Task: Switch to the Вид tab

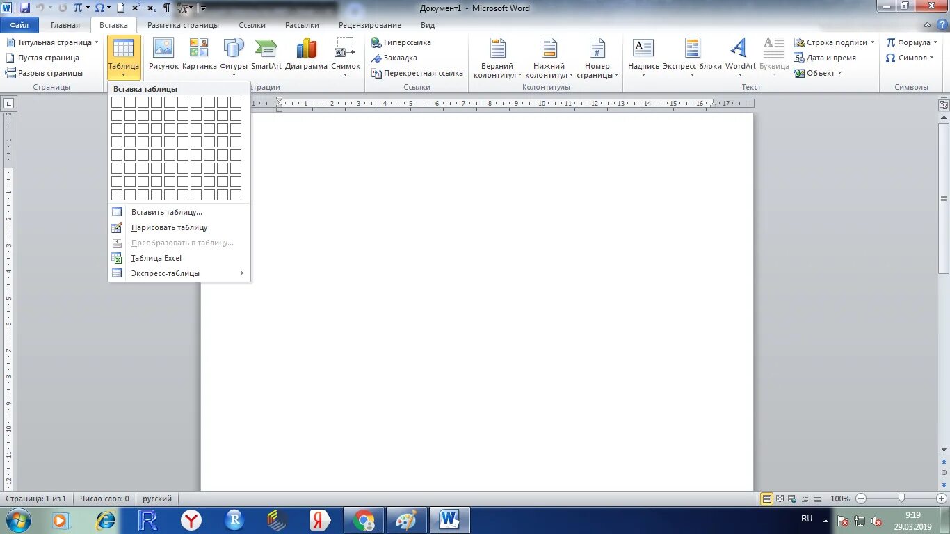Action: tap(428, 25)
